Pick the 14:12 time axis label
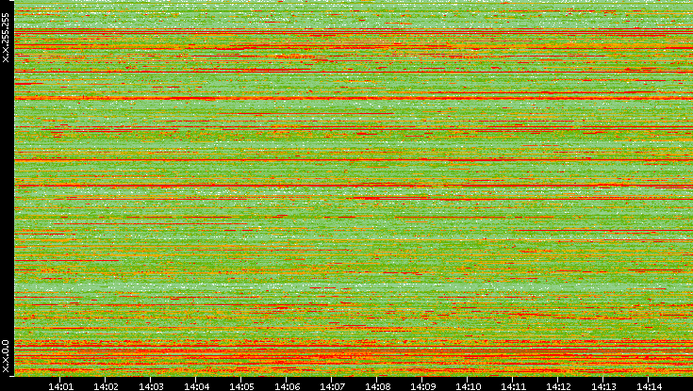The image size is (693, 391). (x=558, y=385)
